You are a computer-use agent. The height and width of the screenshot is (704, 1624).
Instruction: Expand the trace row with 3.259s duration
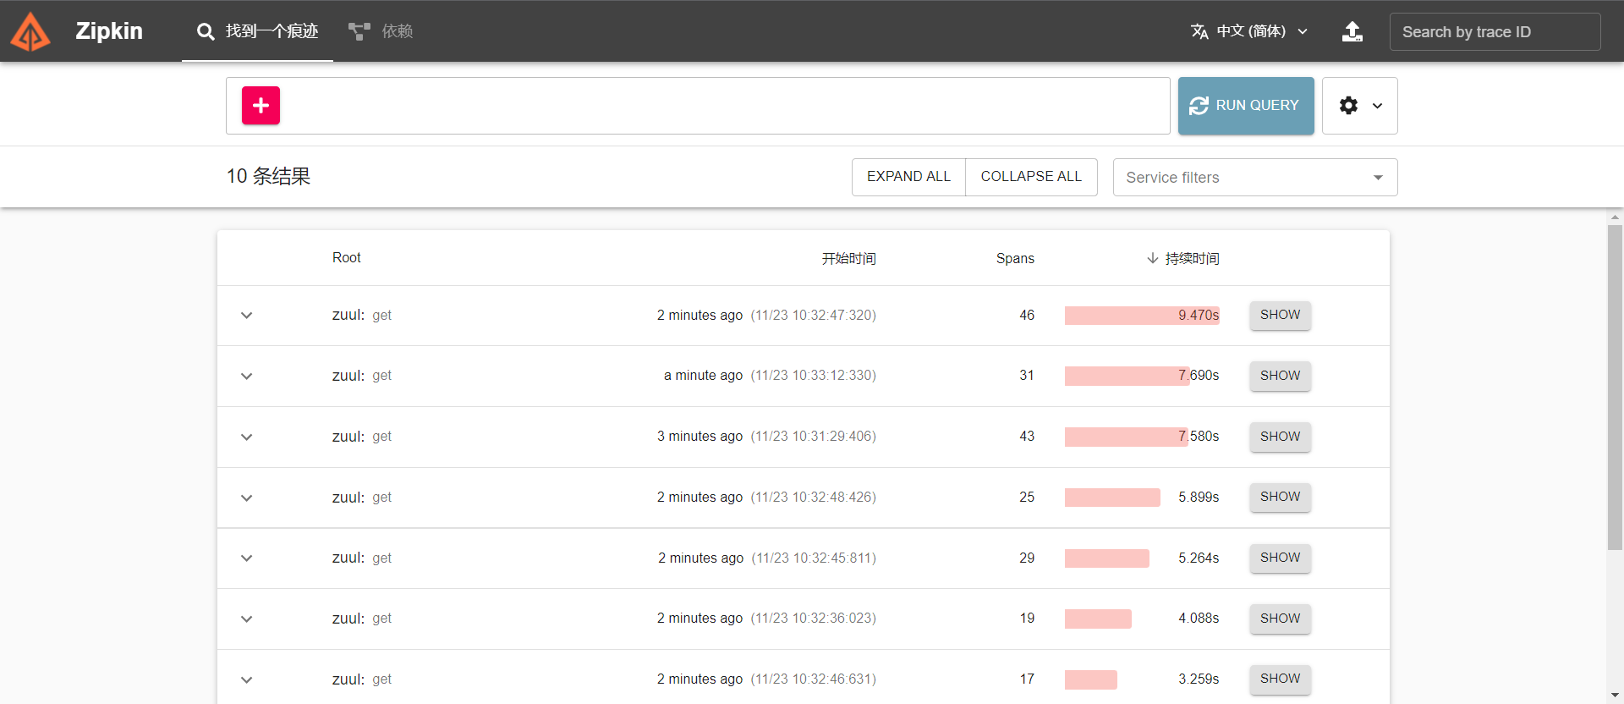(246, 679)
